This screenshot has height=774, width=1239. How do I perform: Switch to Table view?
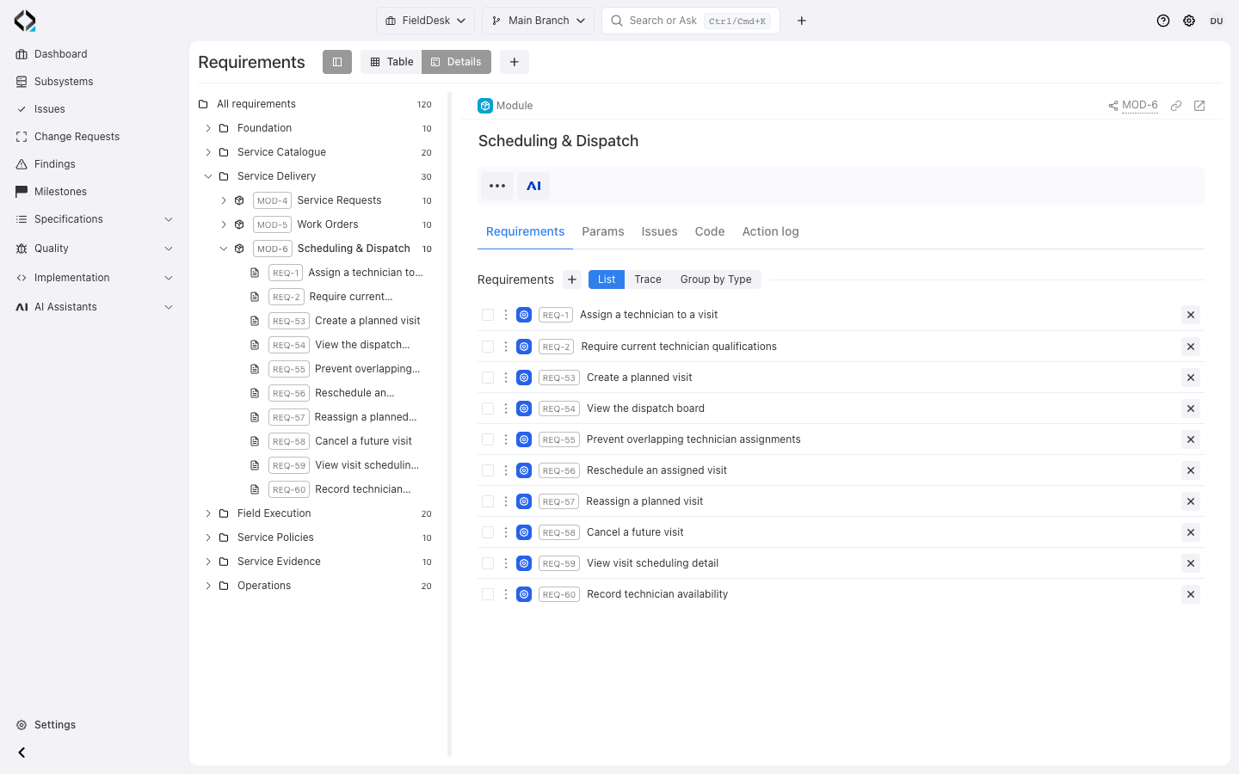pyautogui.click(x=391, y=62)
